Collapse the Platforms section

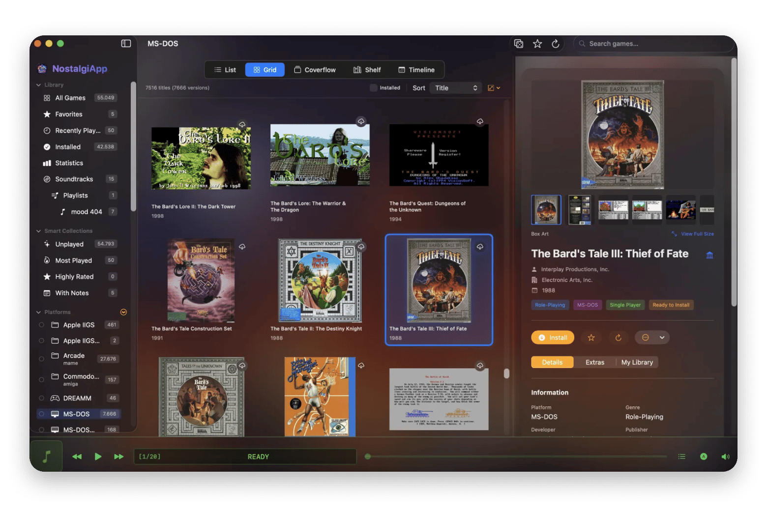click(38, 312)
